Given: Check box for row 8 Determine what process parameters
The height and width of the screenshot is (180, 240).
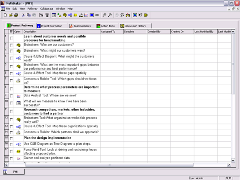Looking at the screenshot, I should (11, 89).
